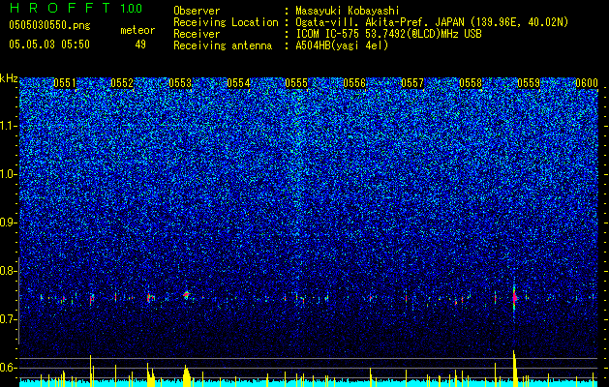Click the Ogata-vill. Akita-Pref. JAPAN location text
Image resolution: width=609 pixels, height=387 pixels.
tap(432, 22)
